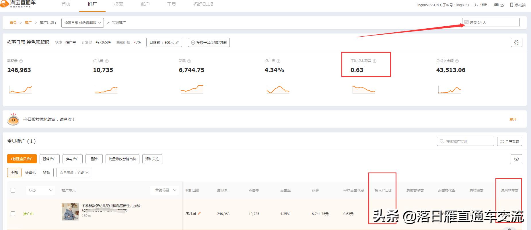Click the help icon next to 点击量

click(107, 61)
